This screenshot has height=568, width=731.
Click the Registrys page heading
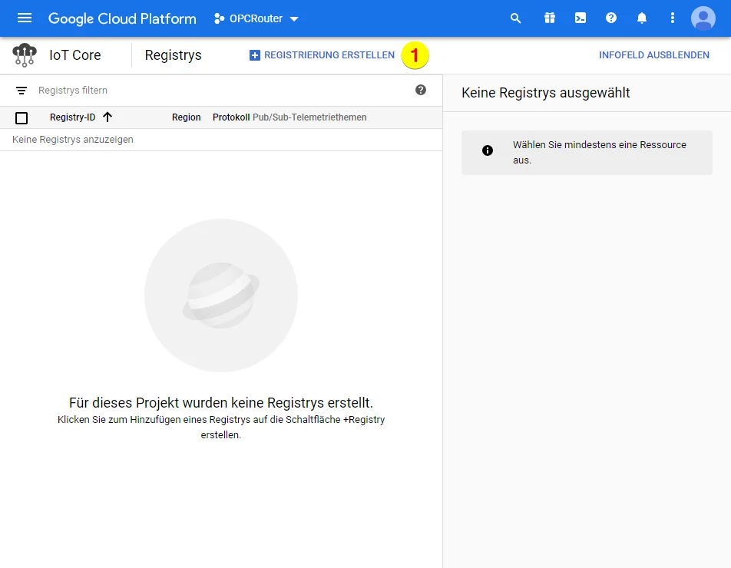tap(173, 55)
